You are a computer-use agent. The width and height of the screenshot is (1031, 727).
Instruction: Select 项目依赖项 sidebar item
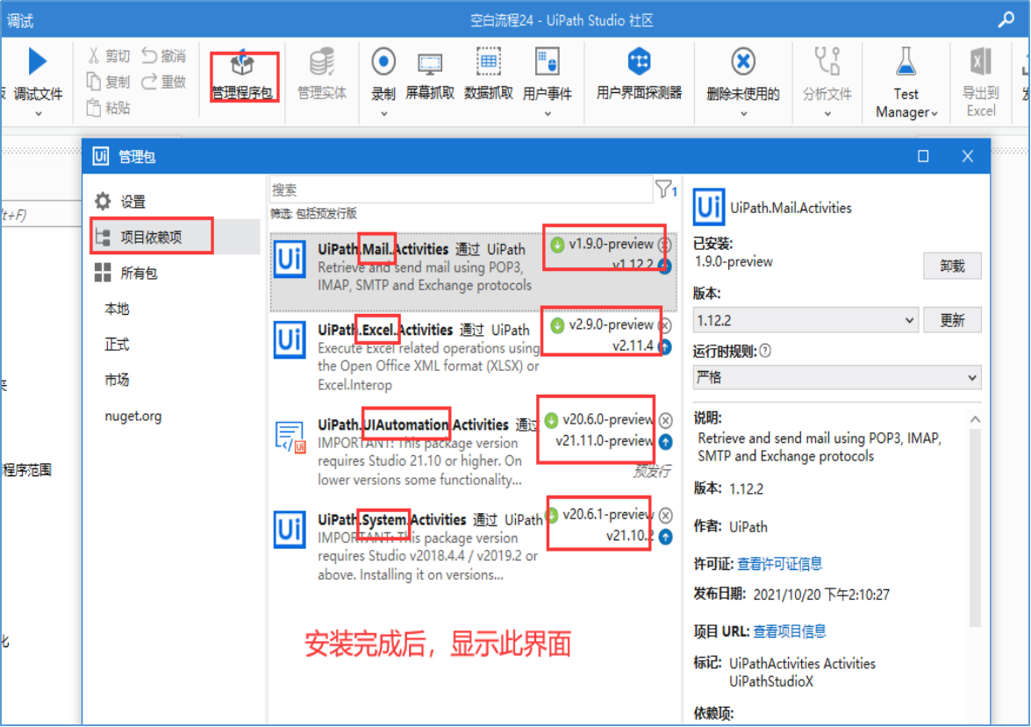175,237
